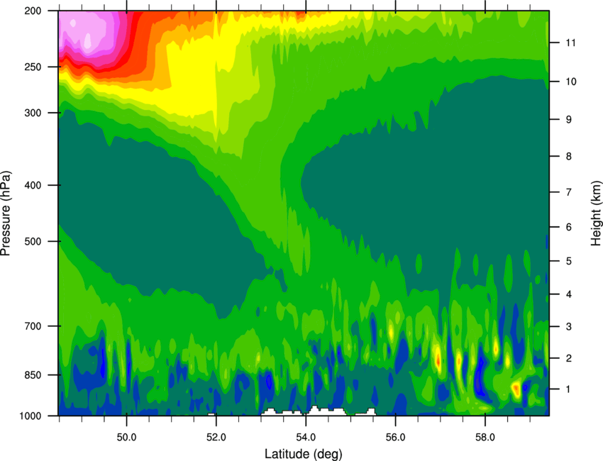Click the 10 km height label
The image size is (603, 461).
point(570,82)
